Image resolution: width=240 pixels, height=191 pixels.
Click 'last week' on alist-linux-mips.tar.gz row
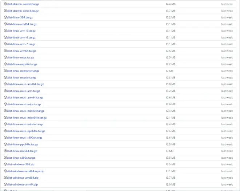(x=227, y=57)
